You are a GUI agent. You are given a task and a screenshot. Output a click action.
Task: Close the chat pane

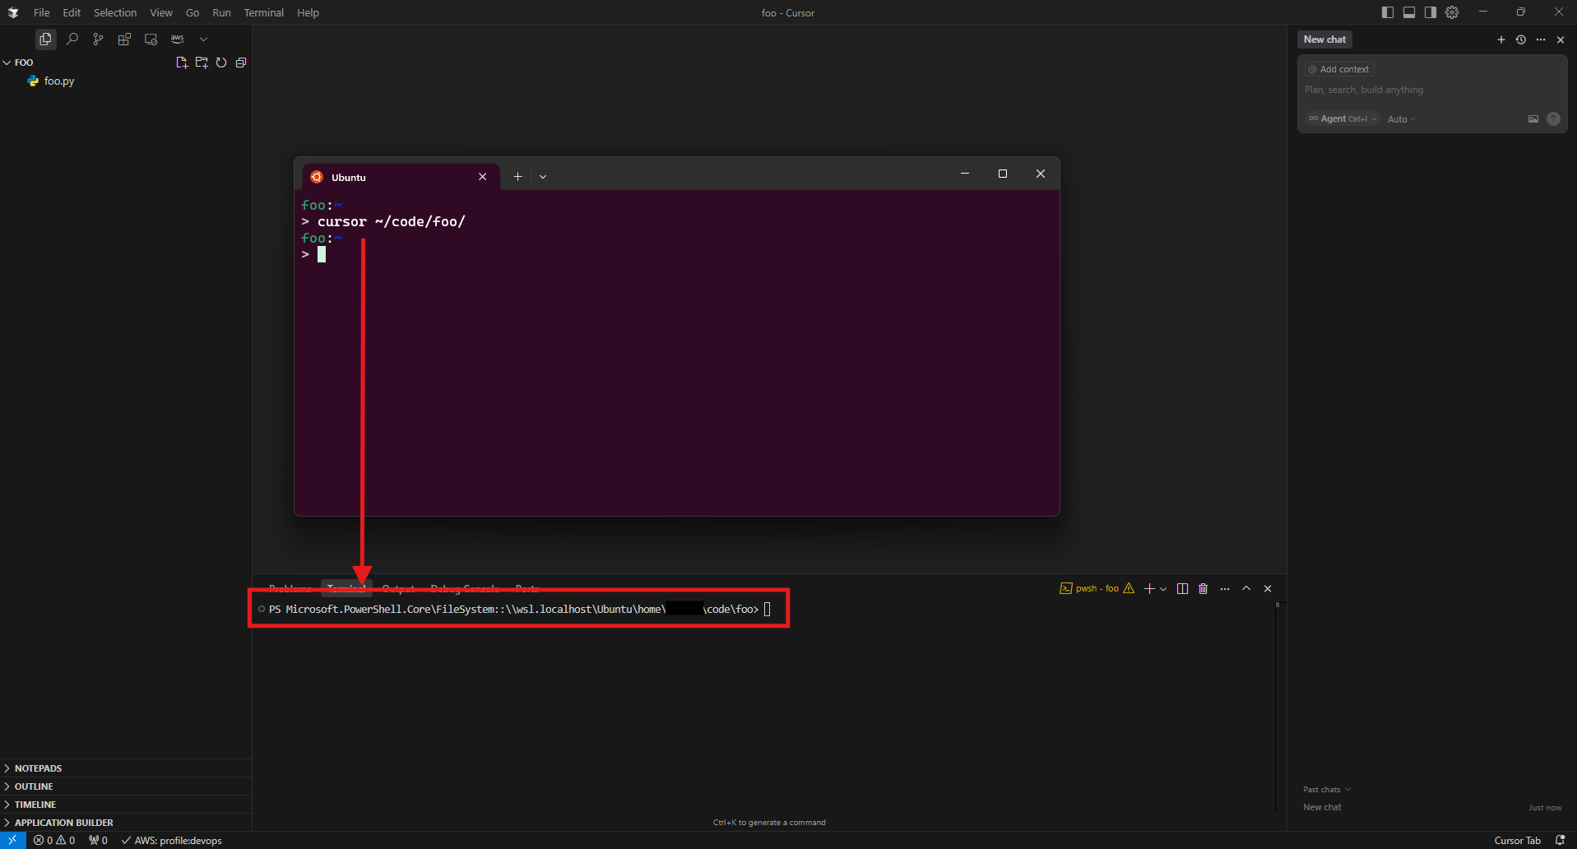point(1561,39)
